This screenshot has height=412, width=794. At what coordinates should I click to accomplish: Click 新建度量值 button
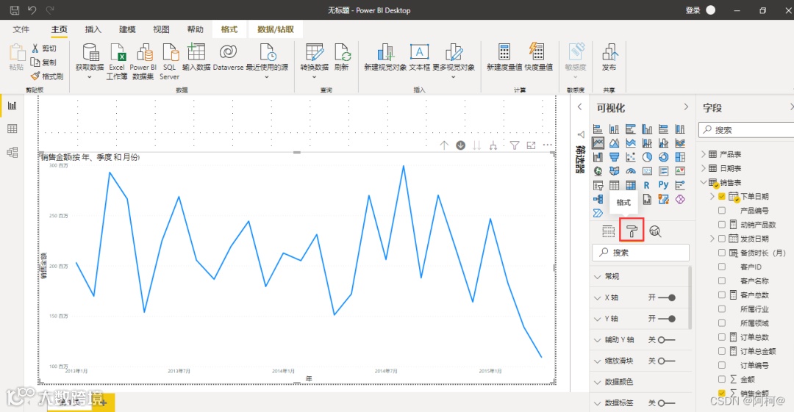pyautogui.click(x=504, y=57)
